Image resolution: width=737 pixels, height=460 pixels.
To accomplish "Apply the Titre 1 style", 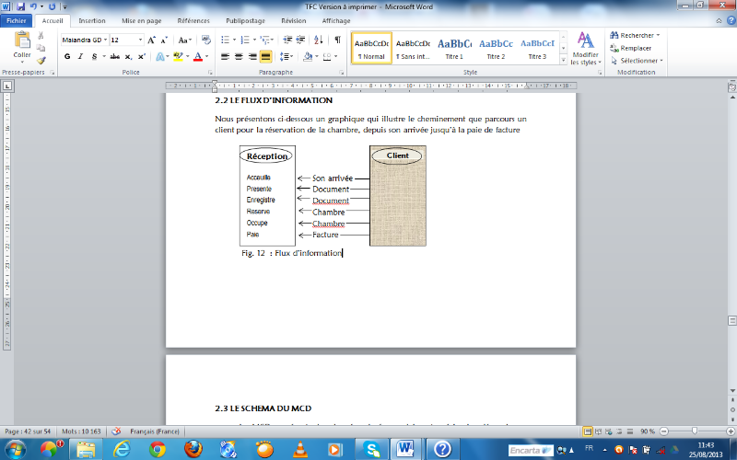I will click(x=454, y=48).
